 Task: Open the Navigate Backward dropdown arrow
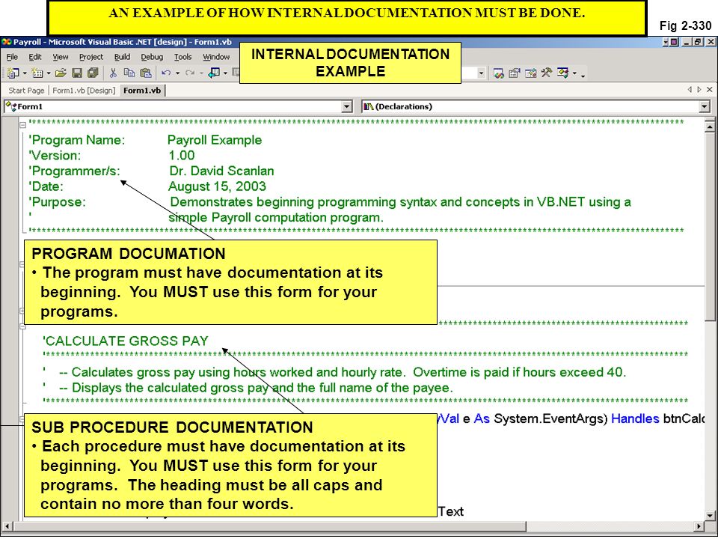point(225,73)
